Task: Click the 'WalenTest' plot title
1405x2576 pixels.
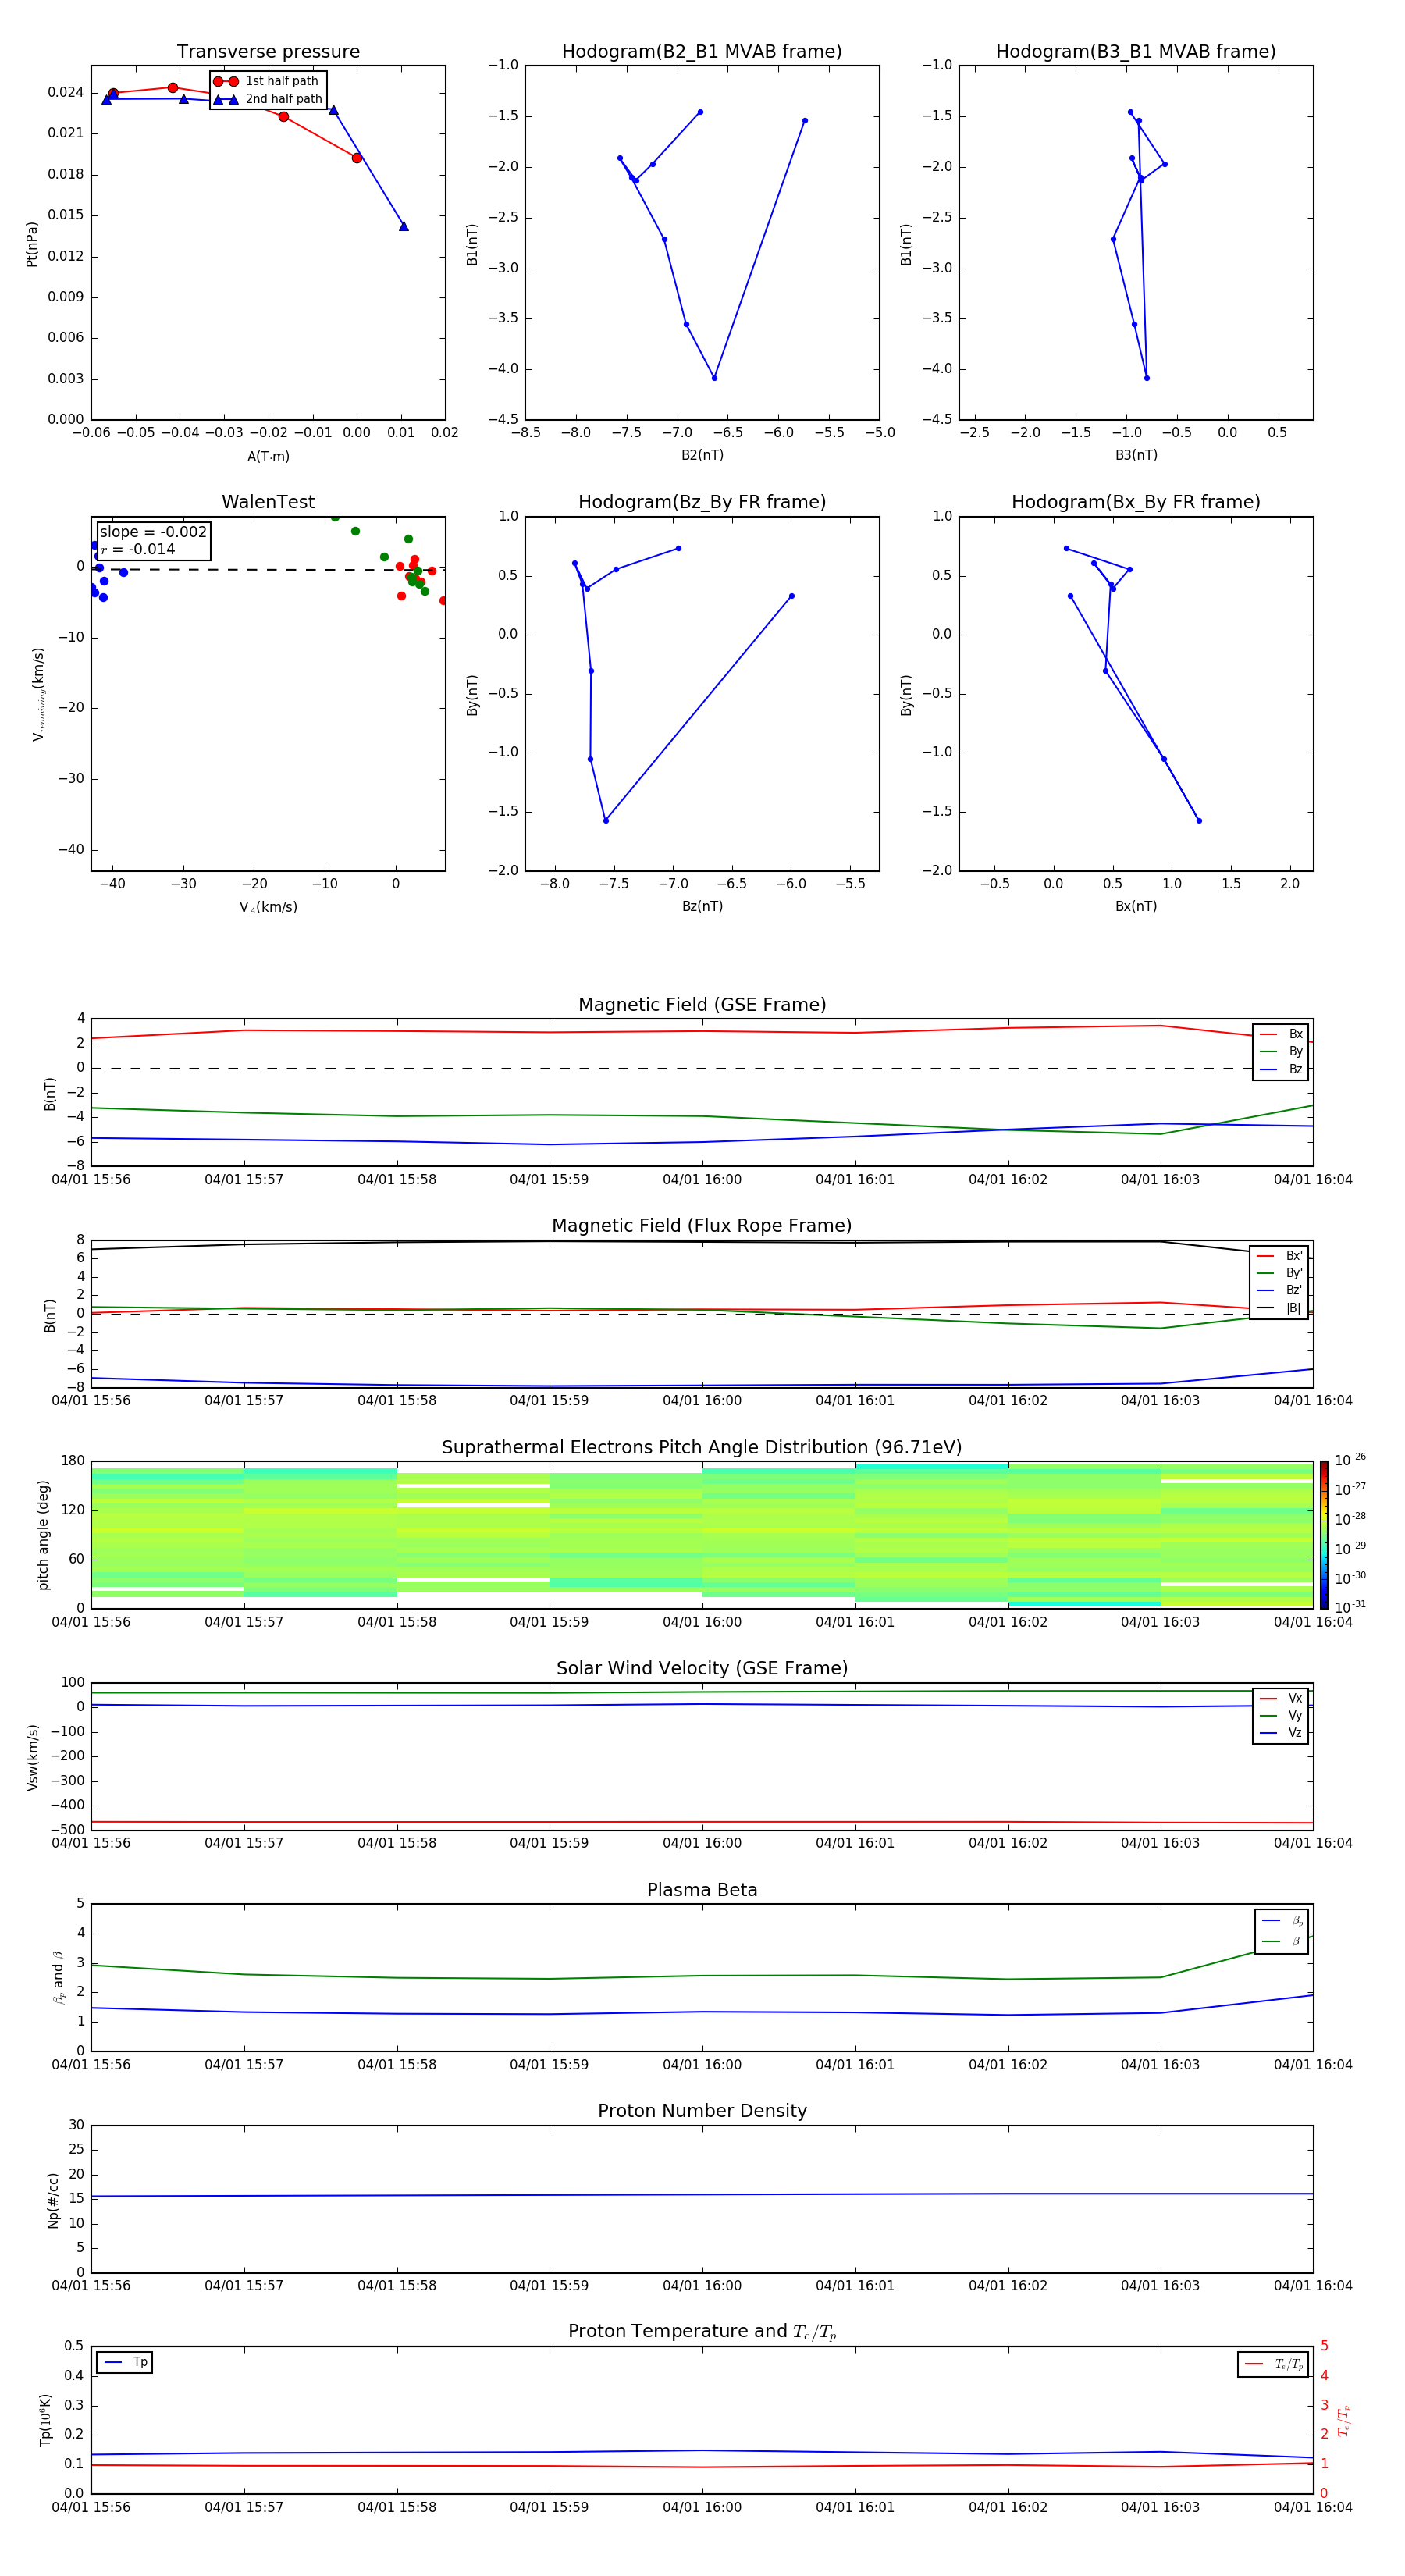Action: pos(268,502)
